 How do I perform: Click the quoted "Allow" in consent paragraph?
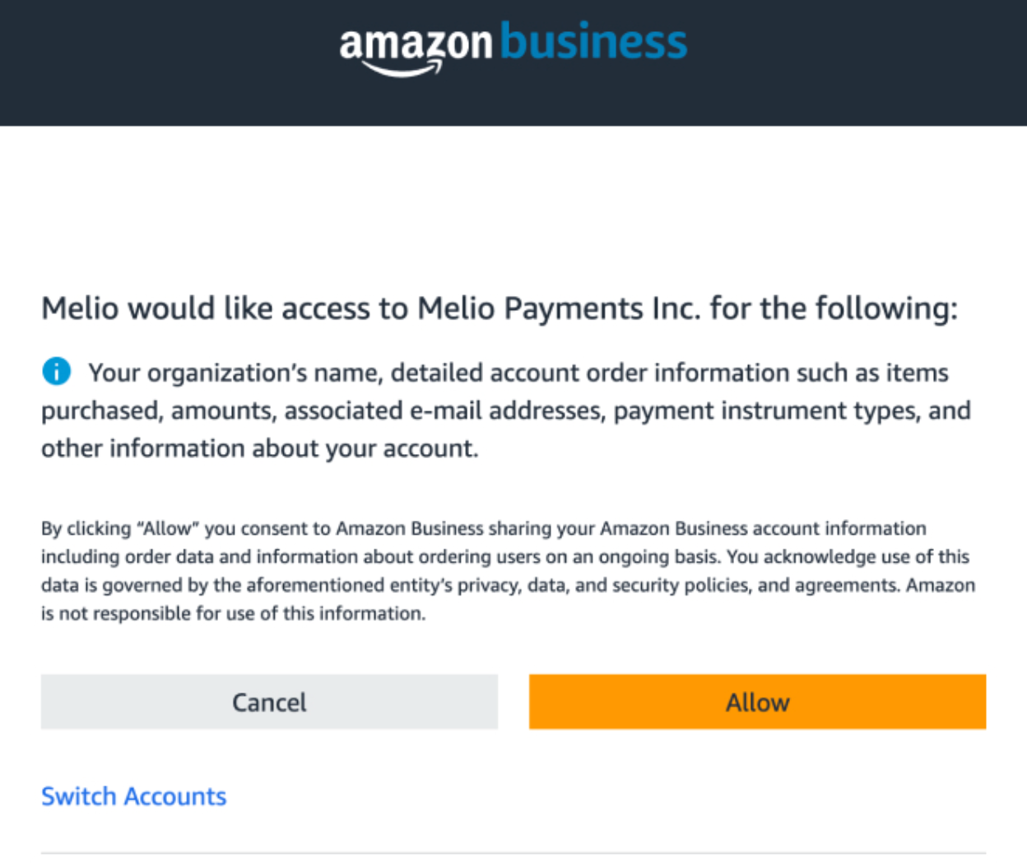[168, 528]
